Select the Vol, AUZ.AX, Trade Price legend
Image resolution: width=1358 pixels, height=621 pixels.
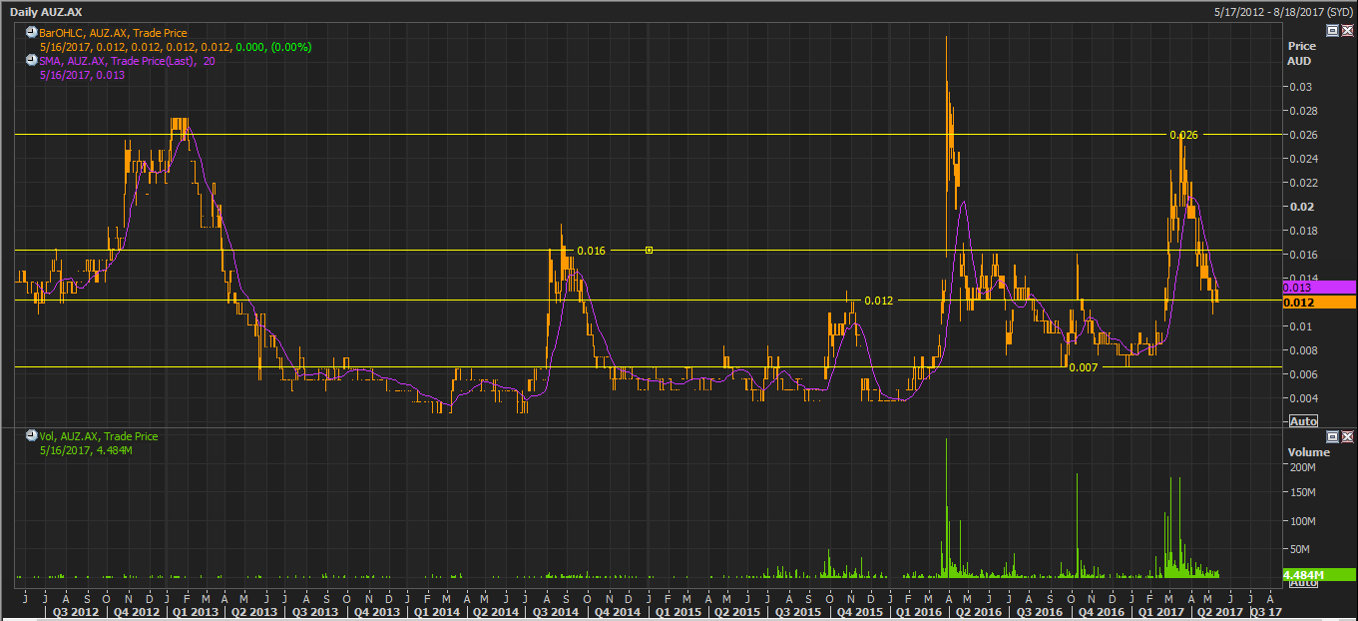tap(98, 436)
